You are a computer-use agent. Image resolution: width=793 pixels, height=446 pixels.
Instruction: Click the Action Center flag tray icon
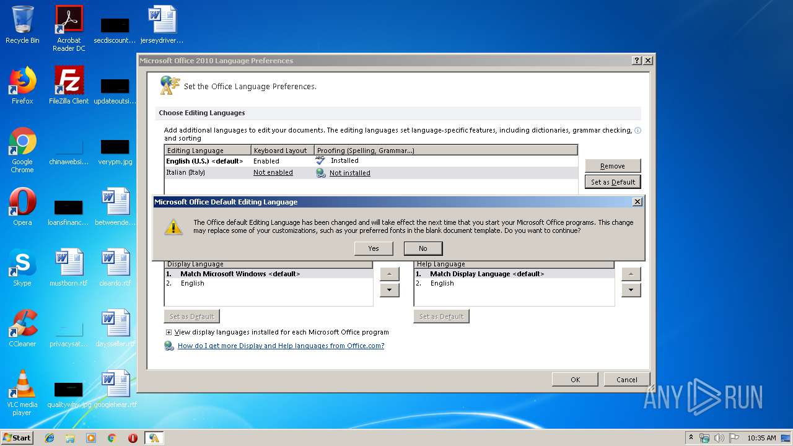(734, 438)
